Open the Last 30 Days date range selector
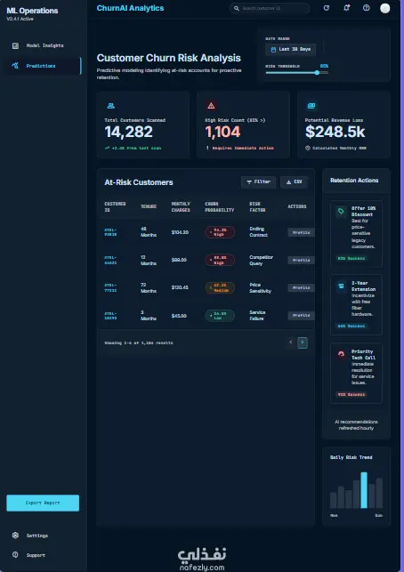The width and height of the screenshot is (404, 572). (x=290, y=49)
